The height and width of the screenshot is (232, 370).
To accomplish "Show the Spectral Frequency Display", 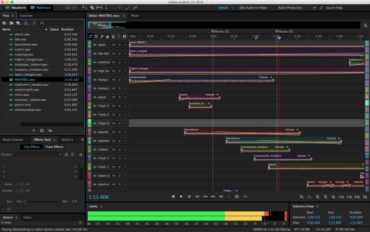I will point(68,8).
